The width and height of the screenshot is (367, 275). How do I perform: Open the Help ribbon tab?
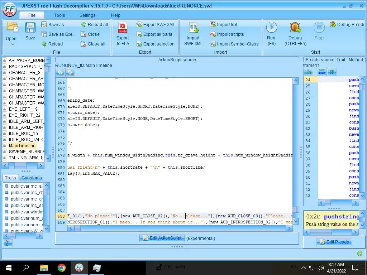116,15
